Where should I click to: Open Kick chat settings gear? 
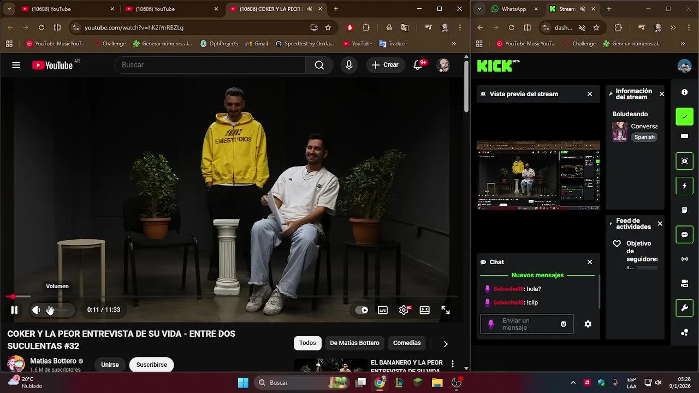pyautogui.click(x=588, y=324)
